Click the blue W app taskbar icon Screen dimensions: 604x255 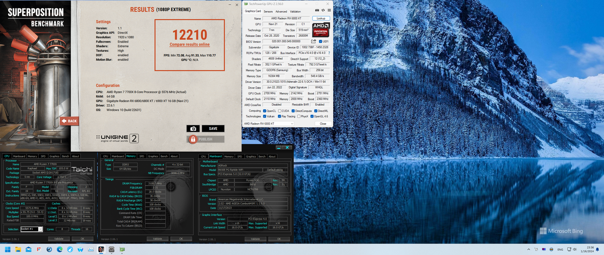click(x=80, y=249)
